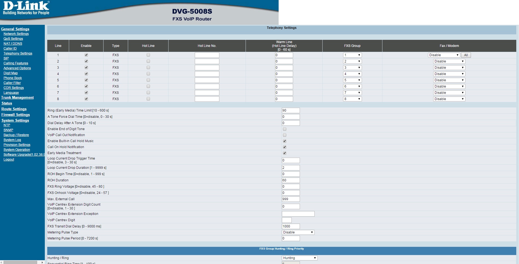Go to Backup / Restore page
The image size is (519, 264).
coord(16,135)
